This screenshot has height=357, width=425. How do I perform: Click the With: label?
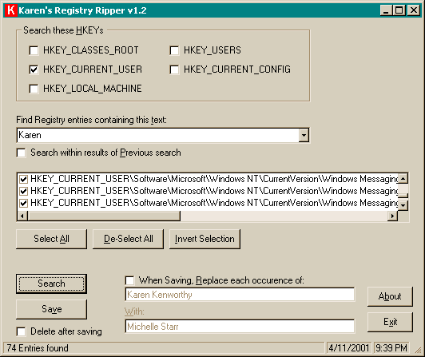[x=134, y=311]
